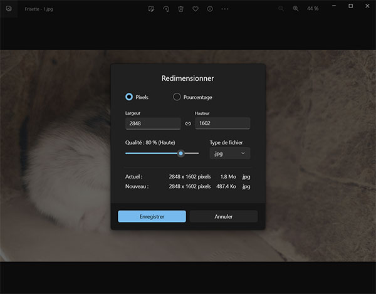Maximize the Photos window
This screenshot has height=294, width=376.
tap(350, 6)
